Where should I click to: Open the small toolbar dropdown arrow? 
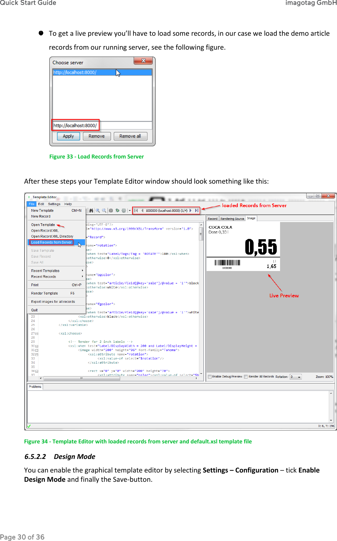point(129,210)
